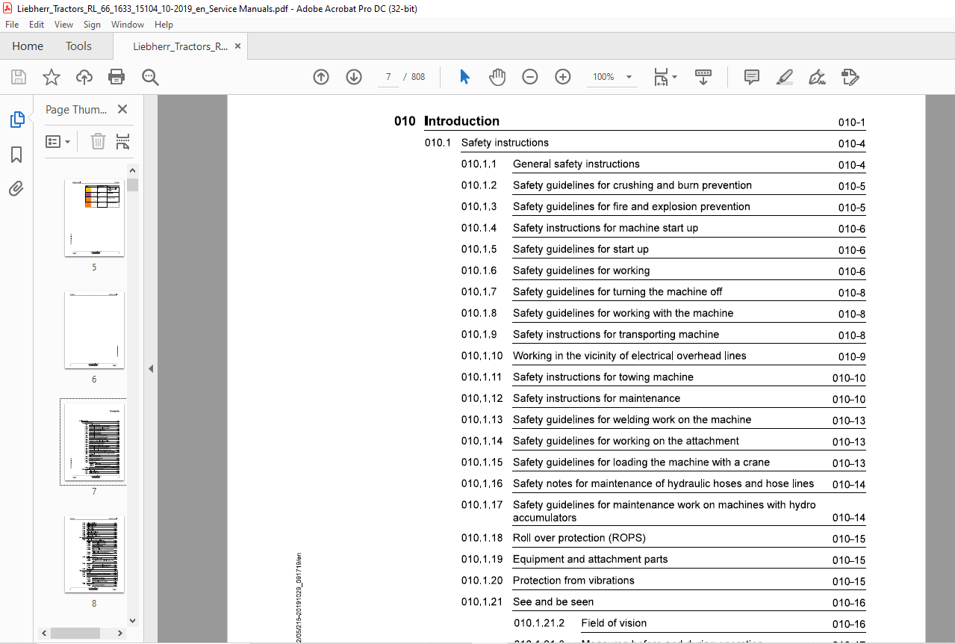Click 'Safety guidelines for working' entry
The height and width of the screenshot is (644, 955).
[582, 271]
